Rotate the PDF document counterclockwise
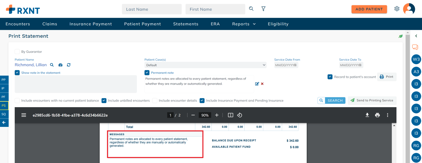 tap(239, 115)
